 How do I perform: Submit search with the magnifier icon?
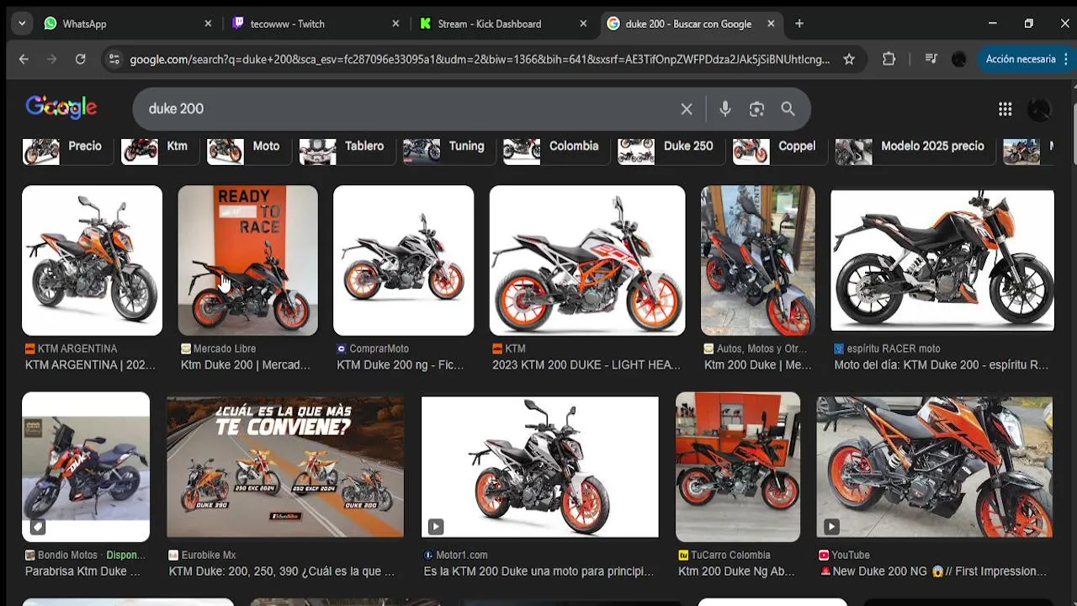click(x=788, y=109)
